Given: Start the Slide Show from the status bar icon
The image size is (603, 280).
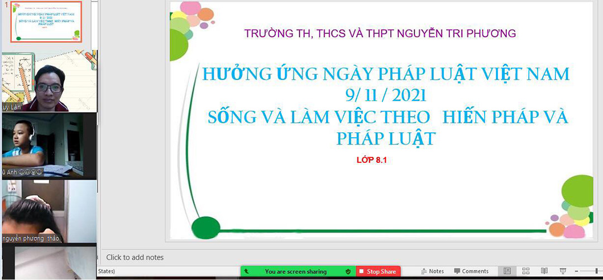Looking at the screenshot, I should tap(563, 271).
